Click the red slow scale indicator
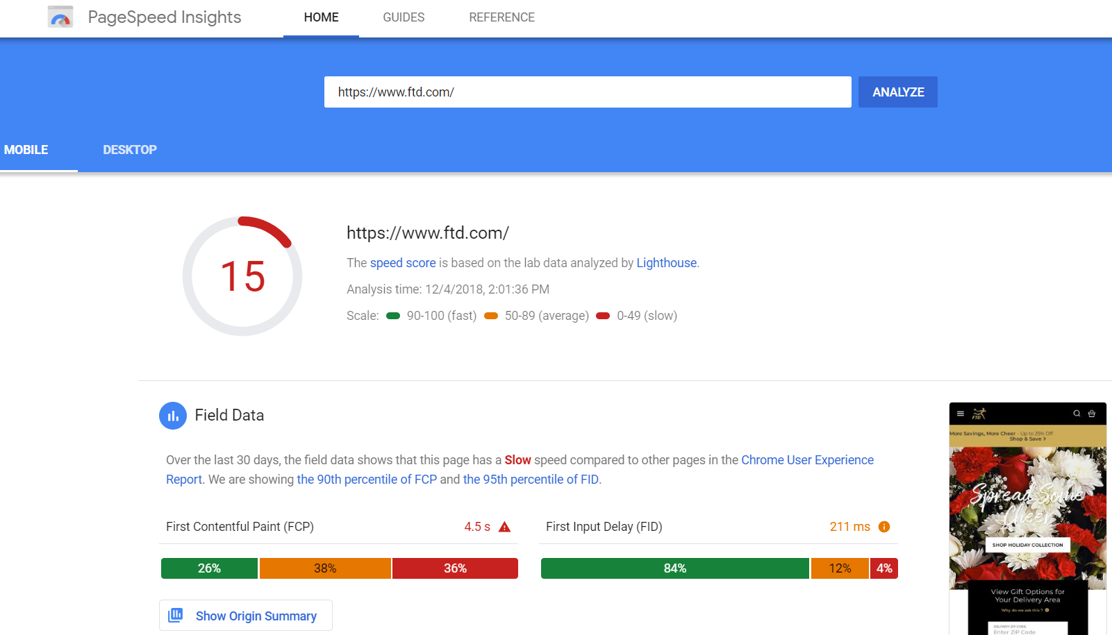Image resolution: width=1112 pixels, height=635 pixels. [603, 315]
